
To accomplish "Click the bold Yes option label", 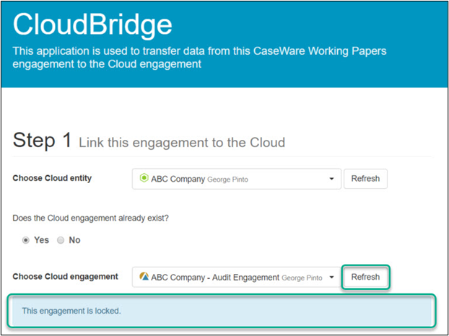I will pos(42,240).
